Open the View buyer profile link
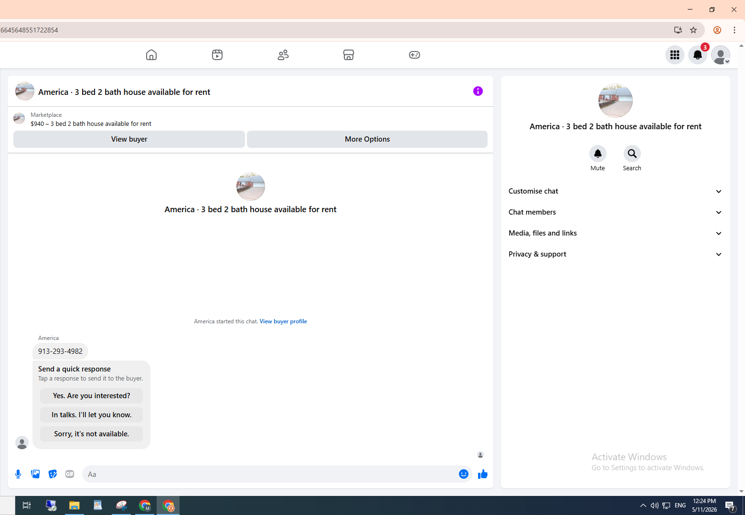745x515 pixels. pos(283,321)
